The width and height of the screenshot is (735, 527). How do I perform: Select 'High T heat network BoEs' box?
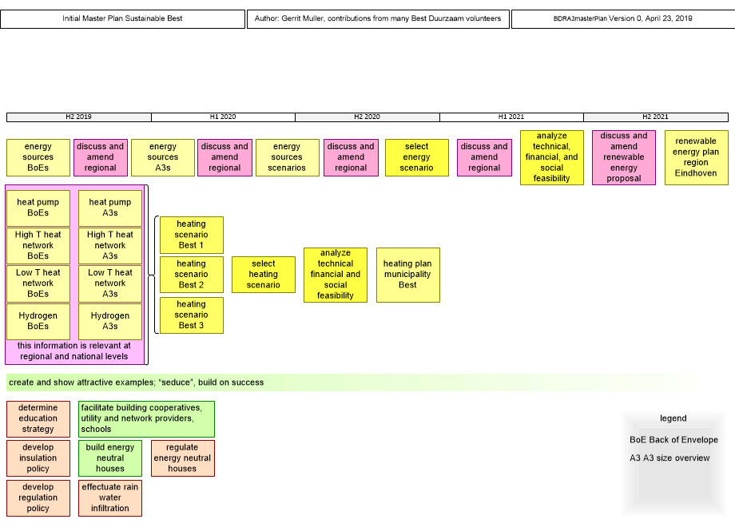tap(38, 245)
